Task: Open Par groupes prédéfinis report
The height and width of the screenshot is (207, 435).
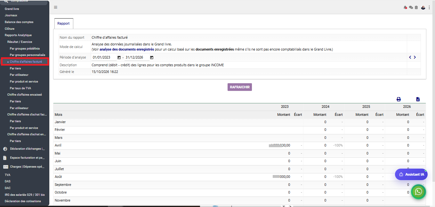Action: pos(25,49)
